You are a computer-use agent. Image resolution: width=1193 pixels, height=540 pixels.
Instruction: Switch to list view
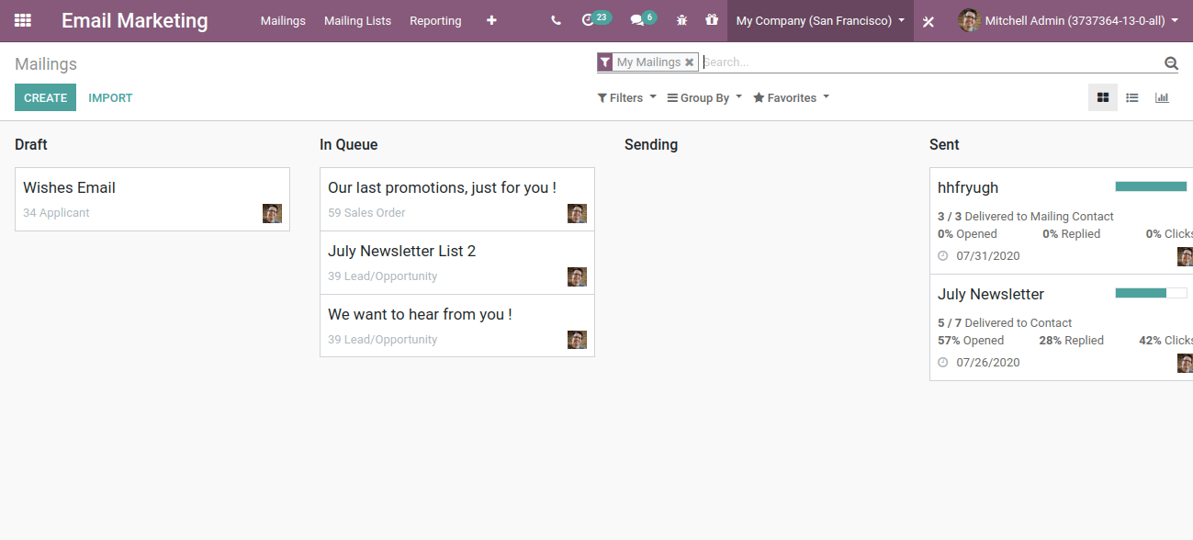pos(1132,97)
